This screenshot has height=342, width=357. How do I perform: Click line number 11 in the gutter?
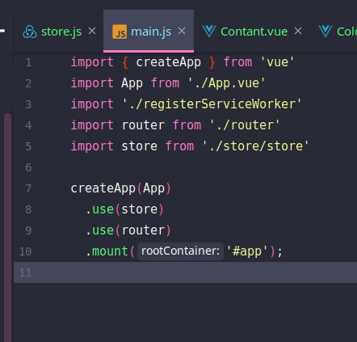tap(25, 272)
